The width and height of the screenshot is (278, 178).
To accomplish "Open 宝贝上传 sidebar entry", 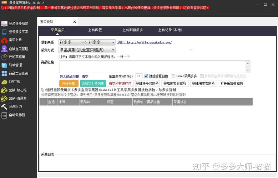I will pyautogui.click(x=15, y=40).
